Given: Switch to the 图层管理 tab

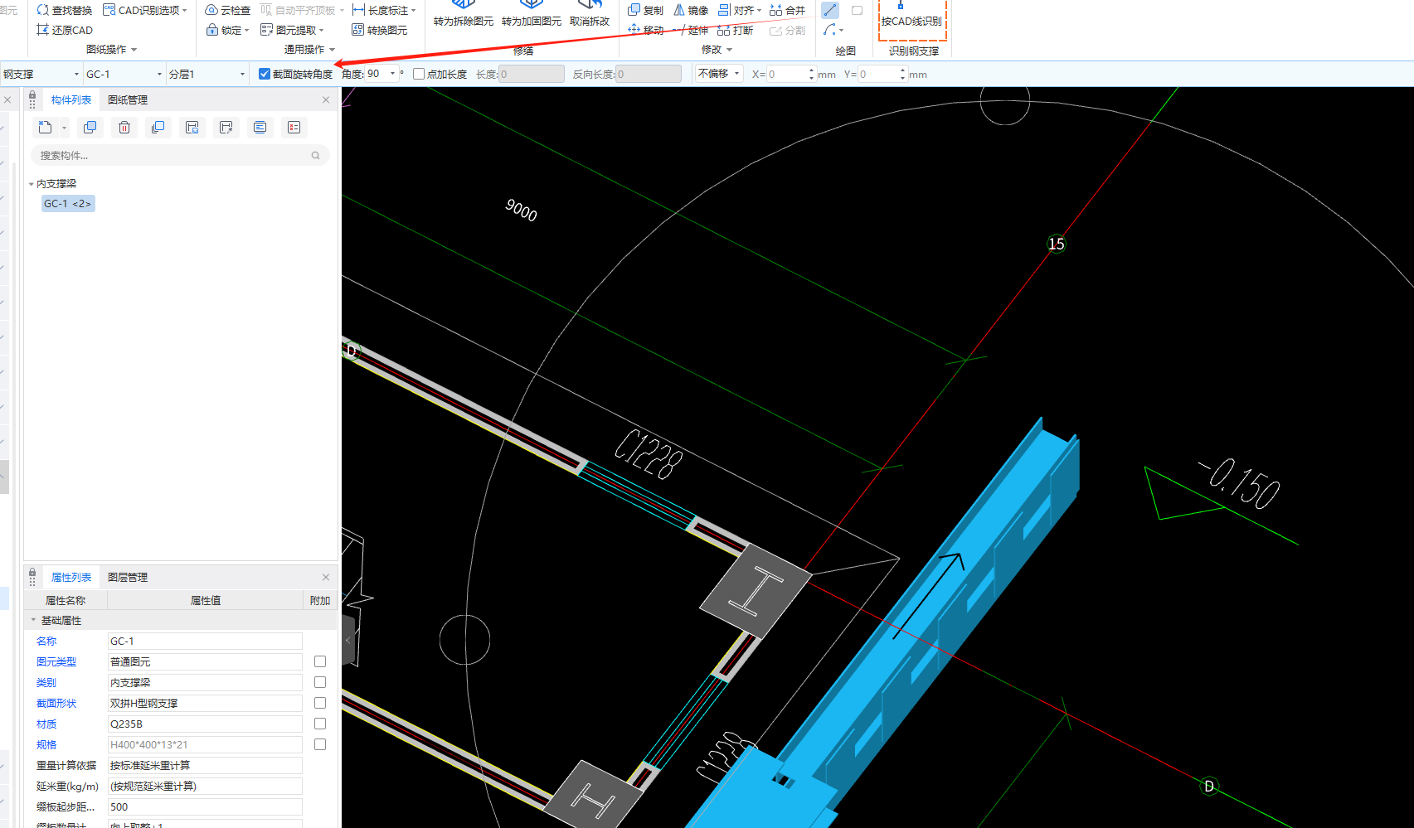Looking at the screenshot, I should [128, 577].
